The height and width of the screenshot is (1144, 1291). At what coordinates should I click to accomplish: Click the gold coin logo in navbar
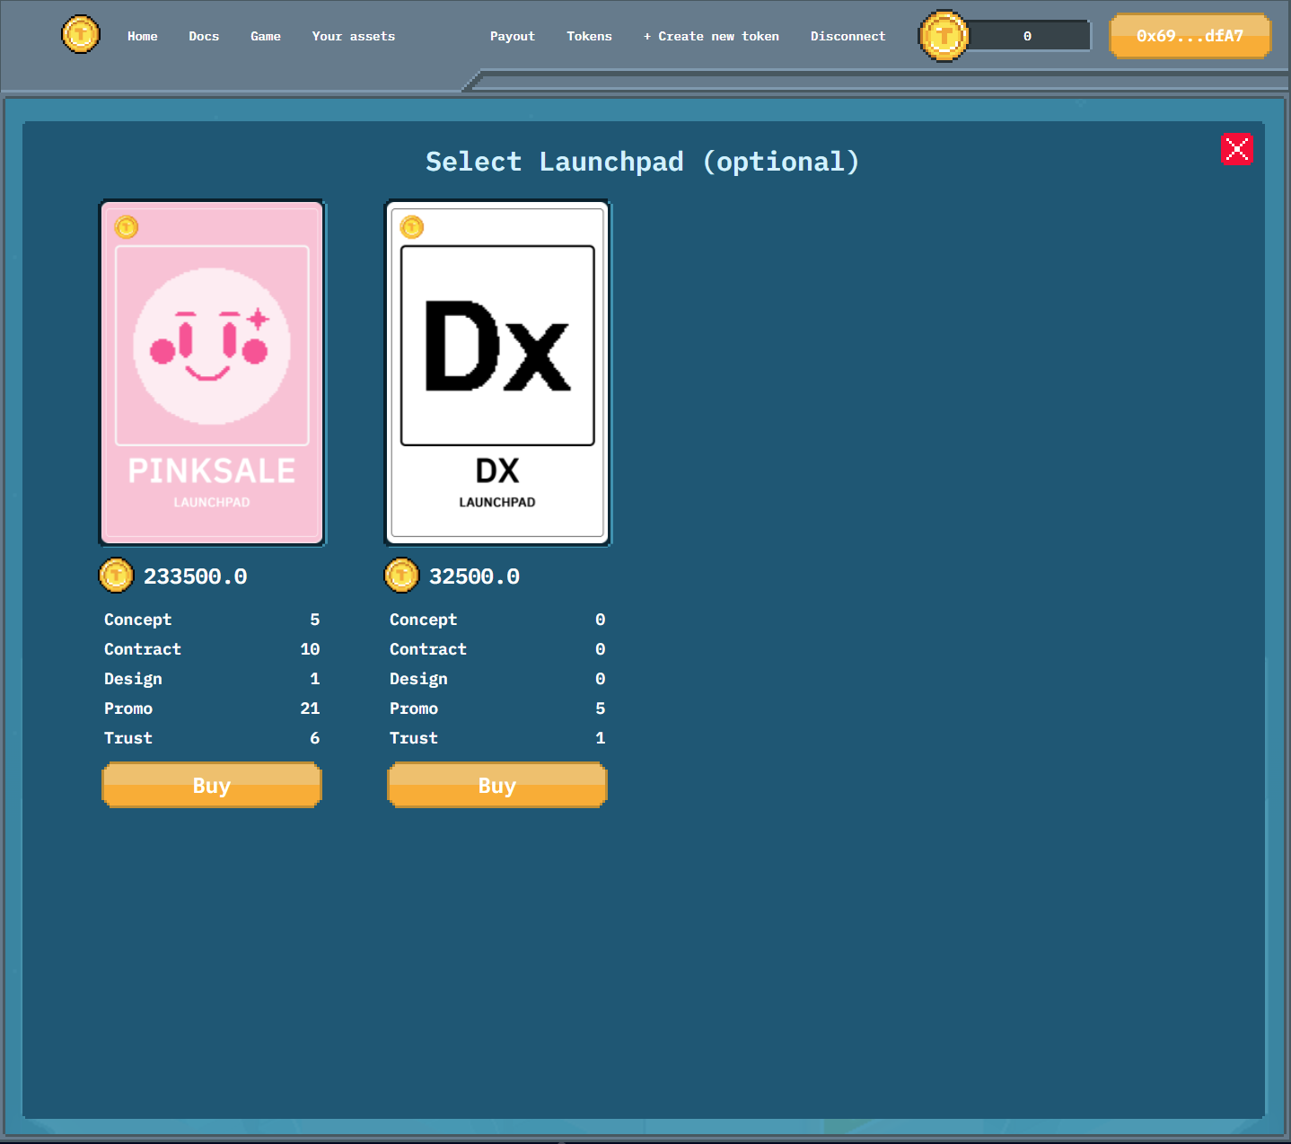pyautogui.click(x=81, y=35)
